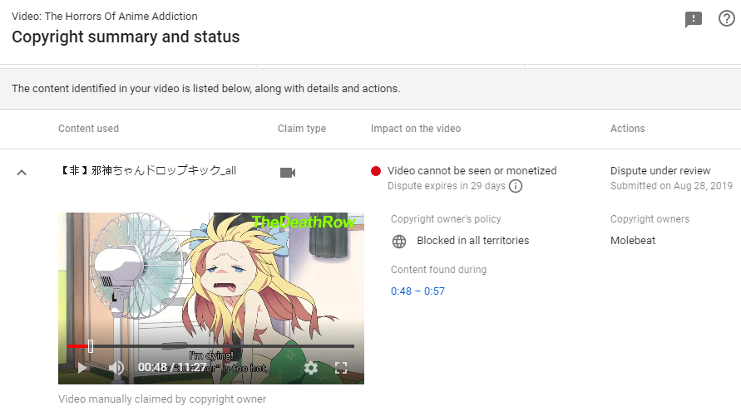The width and height of the screenshot is (741, 411).
Task: Click the video title 'The Horrors Of Anime Addiction'
Action: pyautogui.click(x=121, y=16)
